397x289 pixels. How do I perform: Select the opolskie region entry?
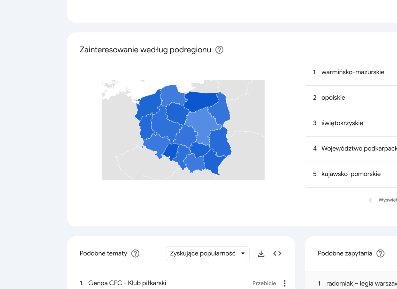pyautogui.click(x=333, y=98)
